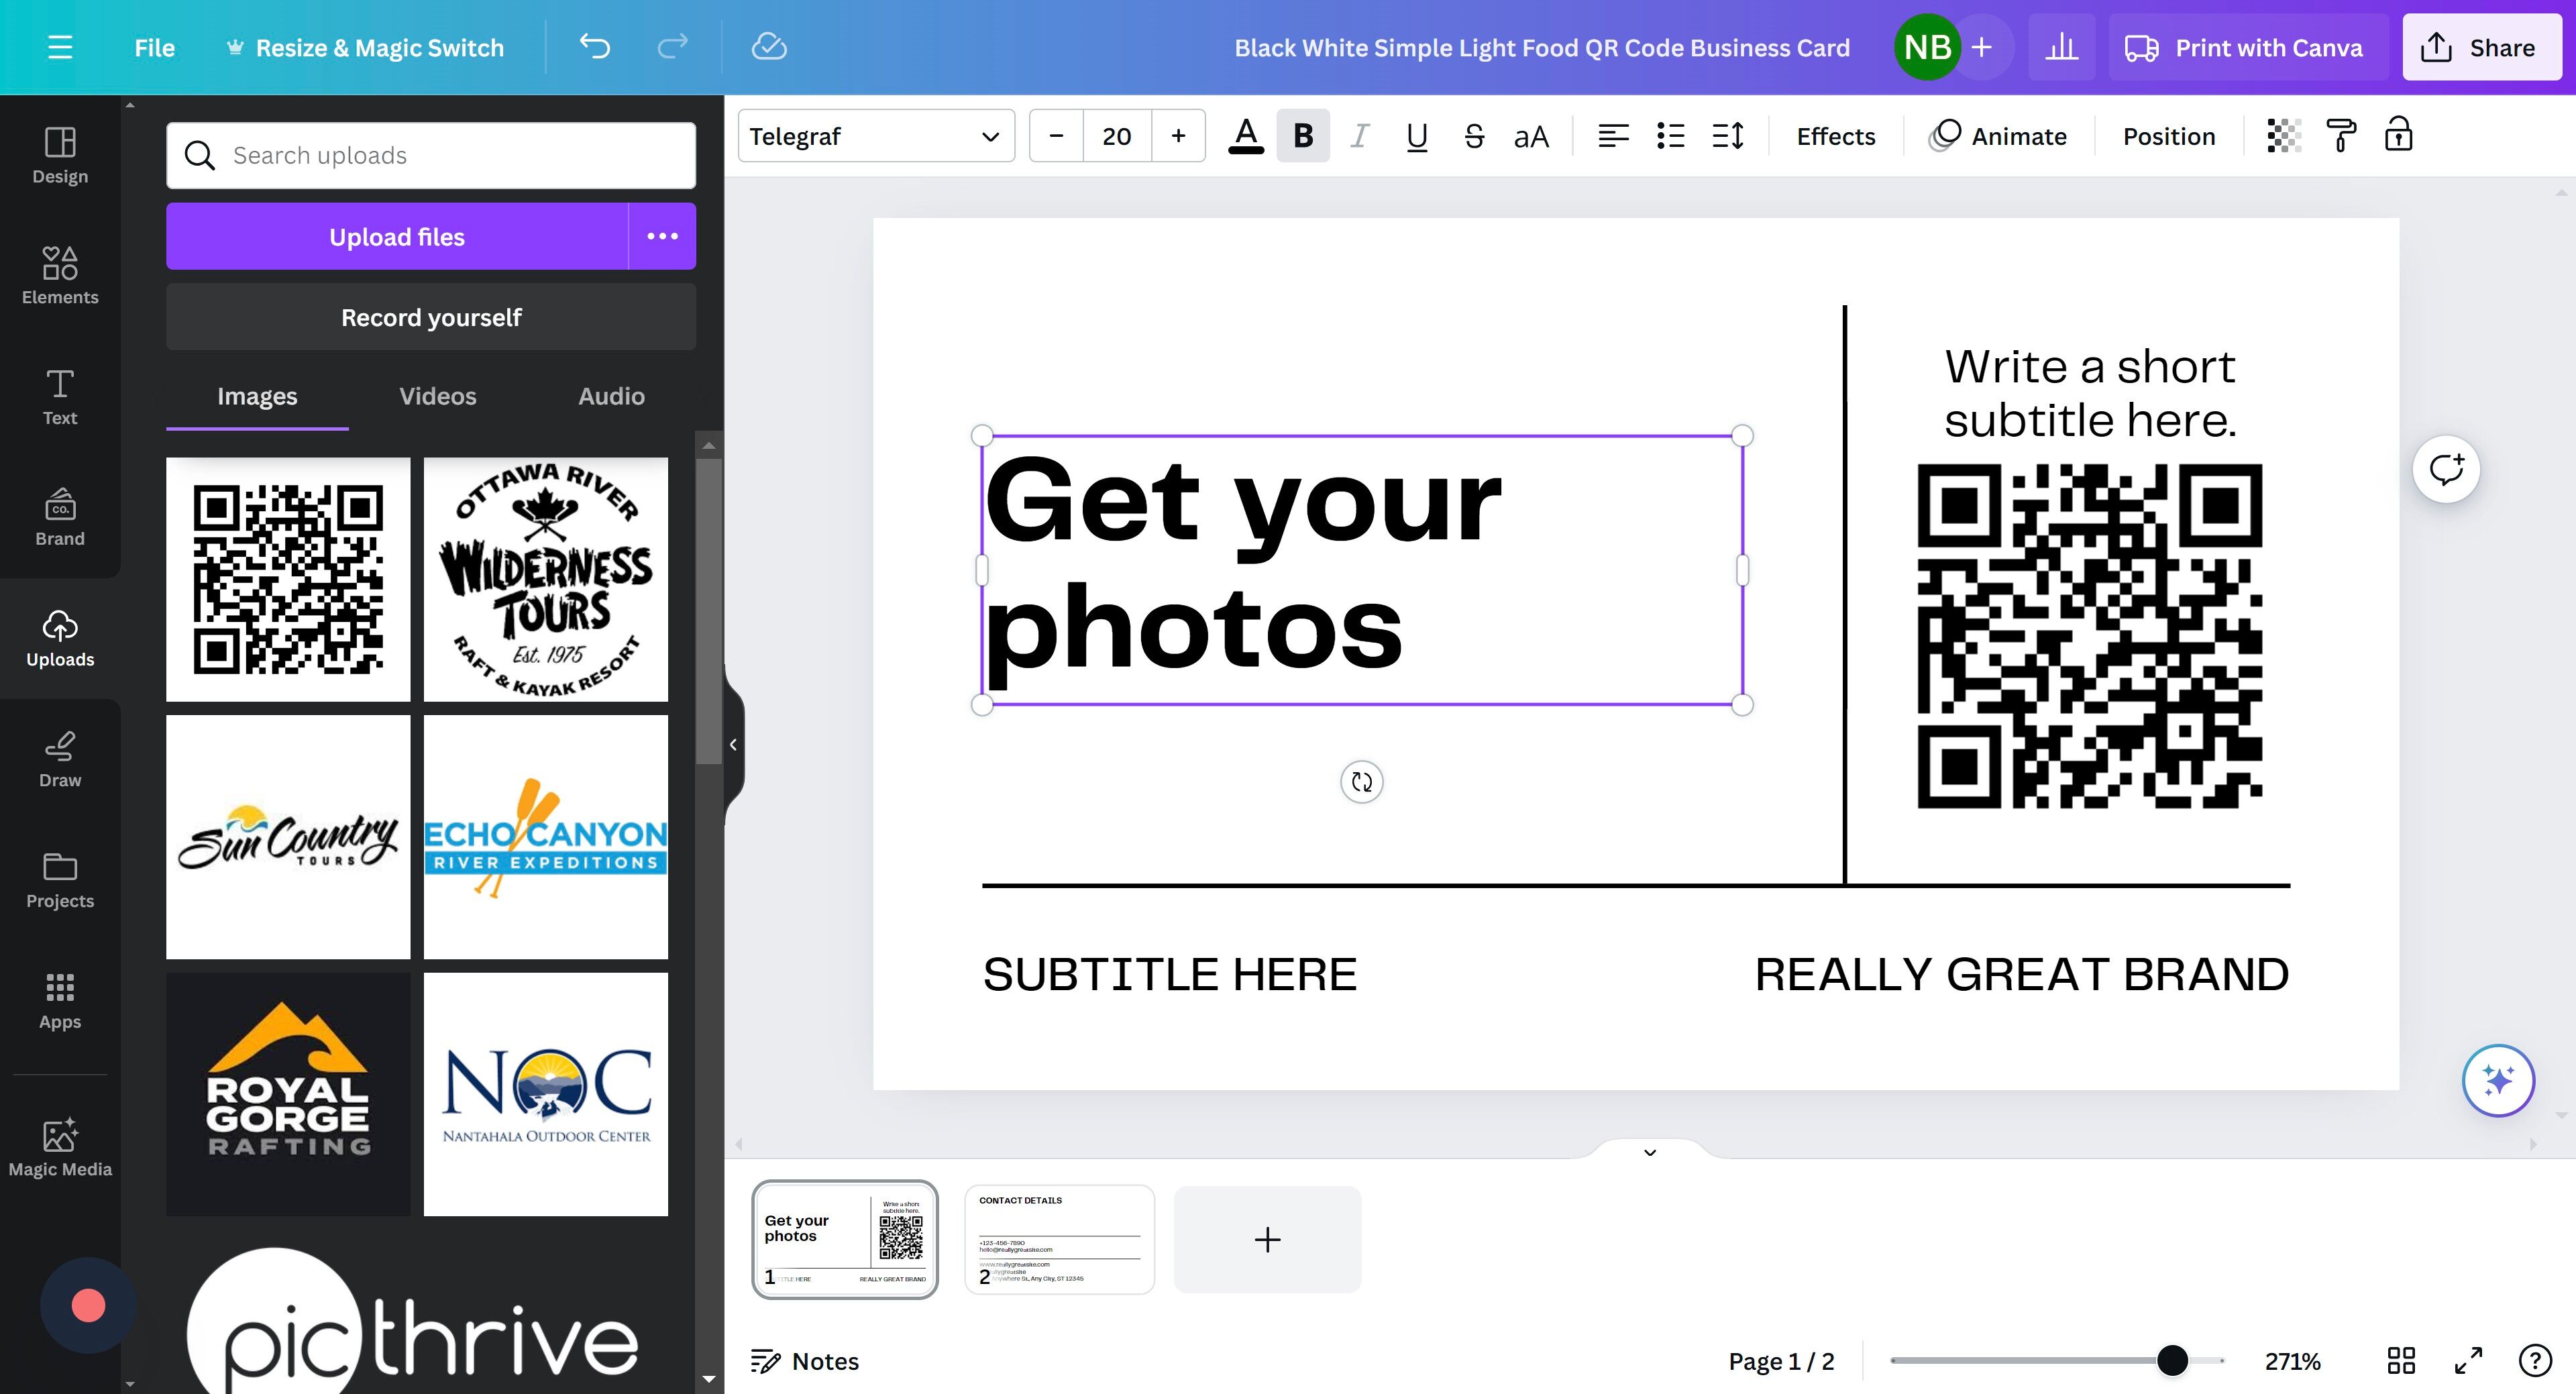Click the copy style paint roller icon

pos(2340,136)
